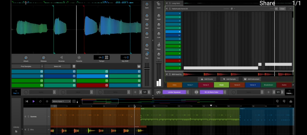Adjust the Attack knob
This screenshot has height=135, width=307.
(26, 57)
